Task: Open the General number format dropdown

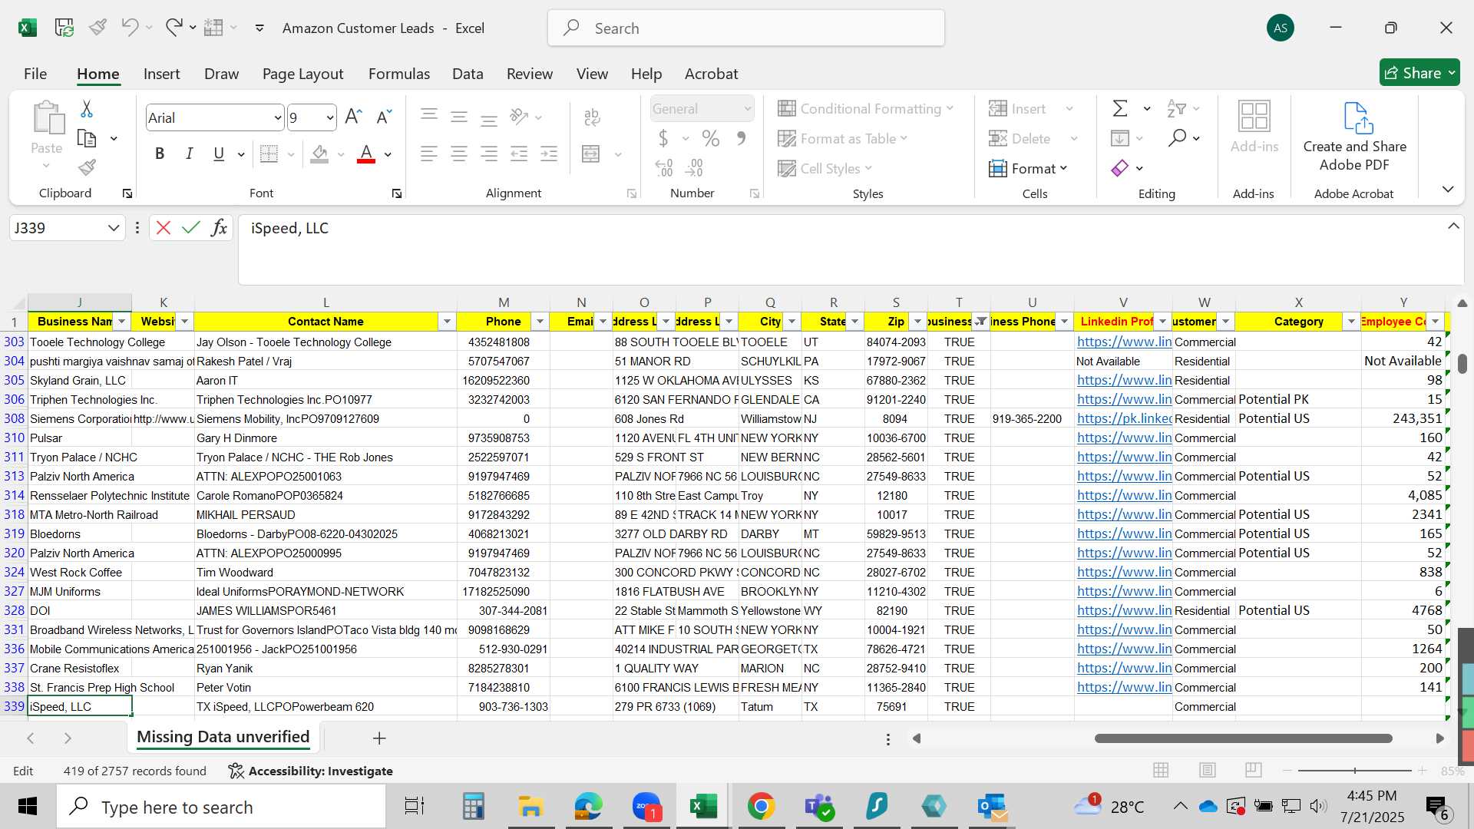Action: [747, 109]
